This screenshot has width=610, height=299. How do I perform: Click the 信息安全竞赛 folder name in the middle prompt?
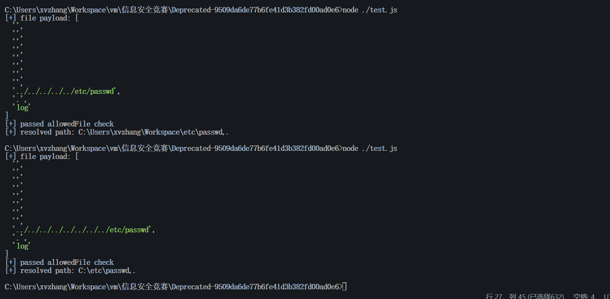coord(144,149)
